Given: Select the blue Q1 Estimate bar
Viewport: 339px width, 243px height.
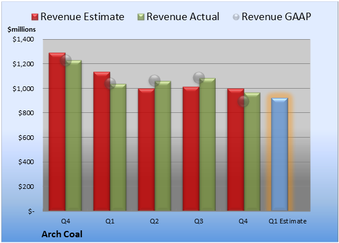Looking at the screenshot, I should [280, 154].
